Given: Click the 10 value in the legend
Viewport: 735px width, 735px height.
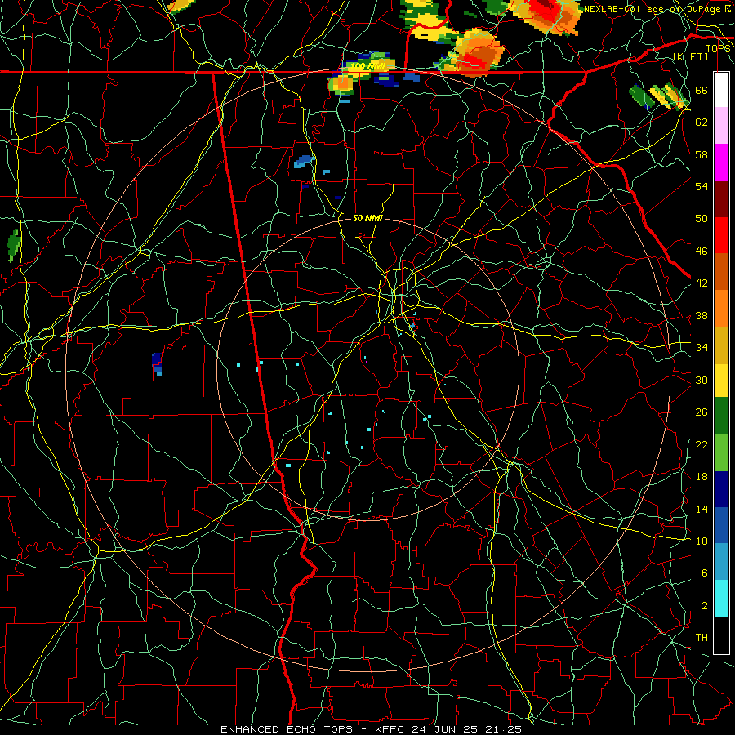Looking at the screenshot, I should coord(702,541).
